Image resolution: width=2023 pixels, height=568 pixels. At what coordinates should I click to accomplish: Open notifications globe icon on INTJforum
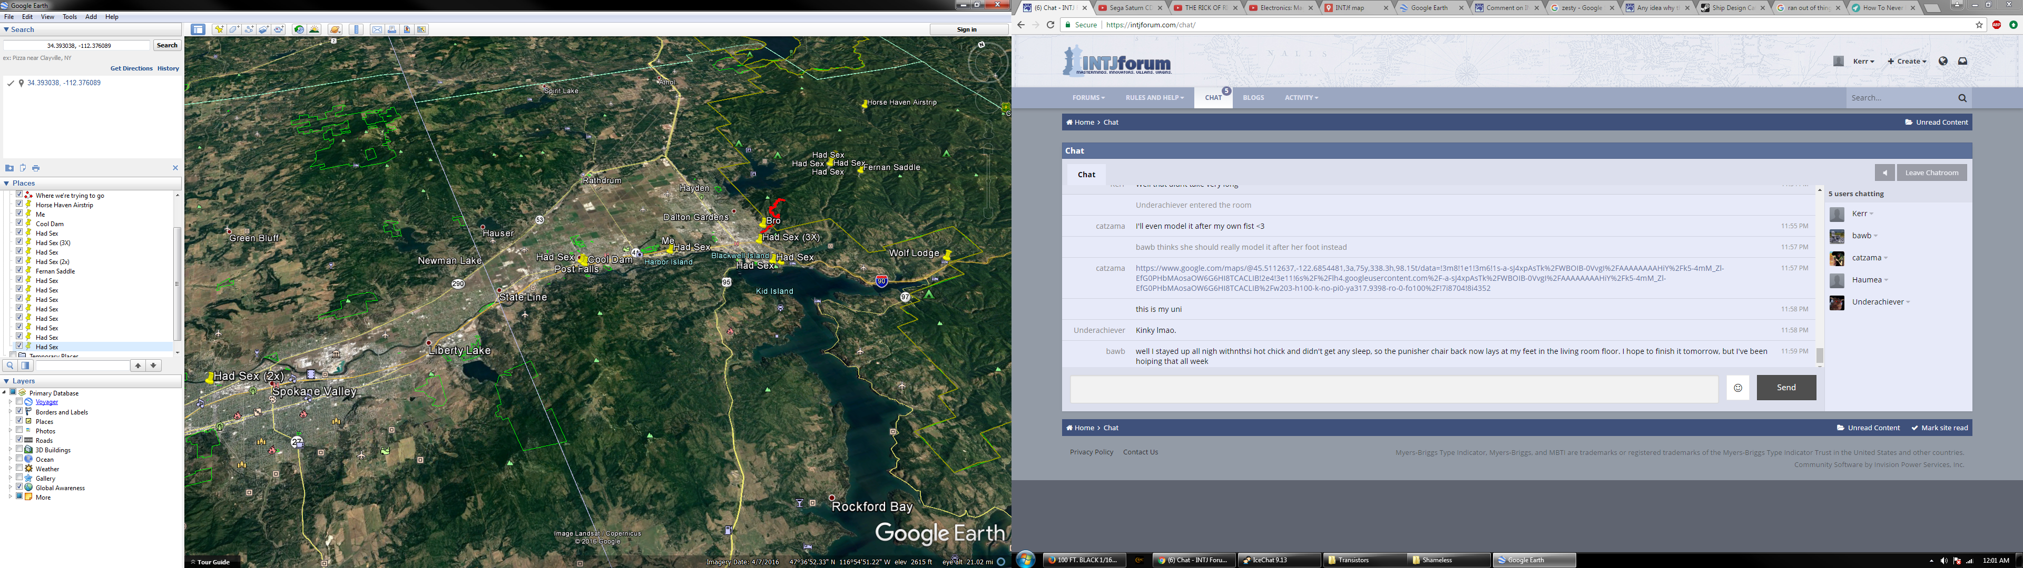(1943, 61)
